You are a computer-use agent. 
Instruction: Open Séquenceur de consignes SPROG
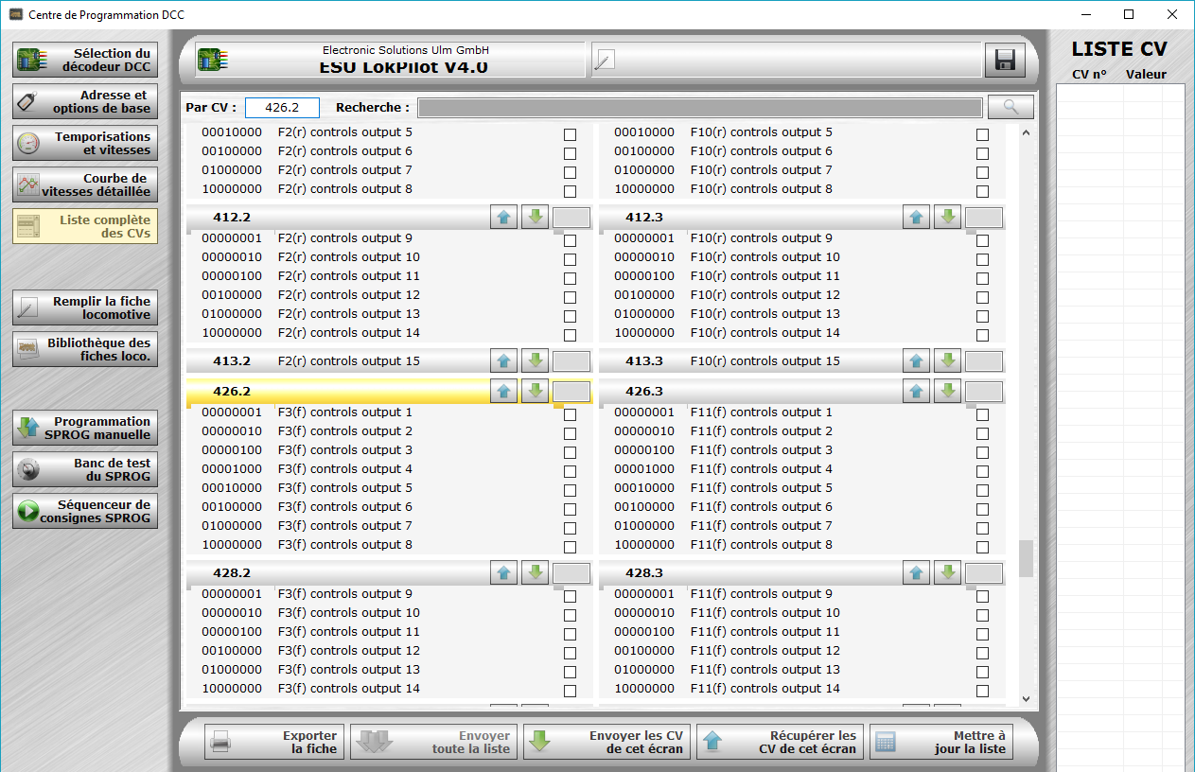(85, 512)
